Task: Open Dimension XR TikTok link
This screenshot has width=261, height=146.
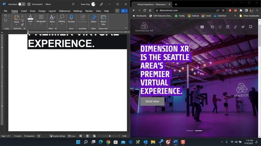Action: (x=235, y=27)
